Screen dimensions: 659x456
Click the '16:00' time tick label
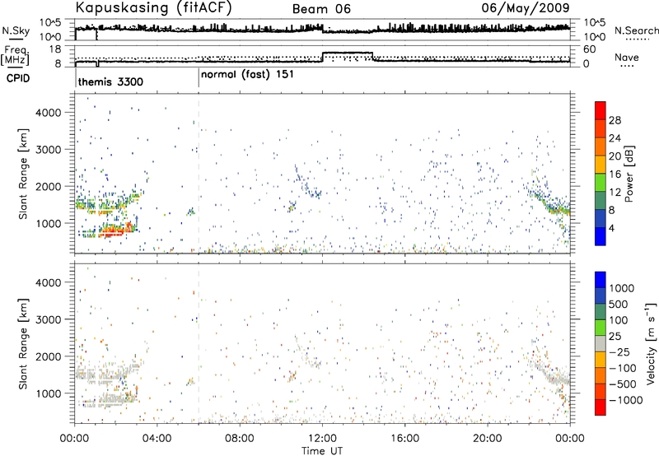click(x=404, y=439)
